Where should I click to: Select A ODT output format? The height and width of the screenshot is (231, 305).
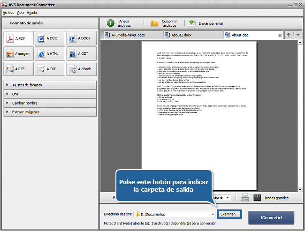[82, 53]
